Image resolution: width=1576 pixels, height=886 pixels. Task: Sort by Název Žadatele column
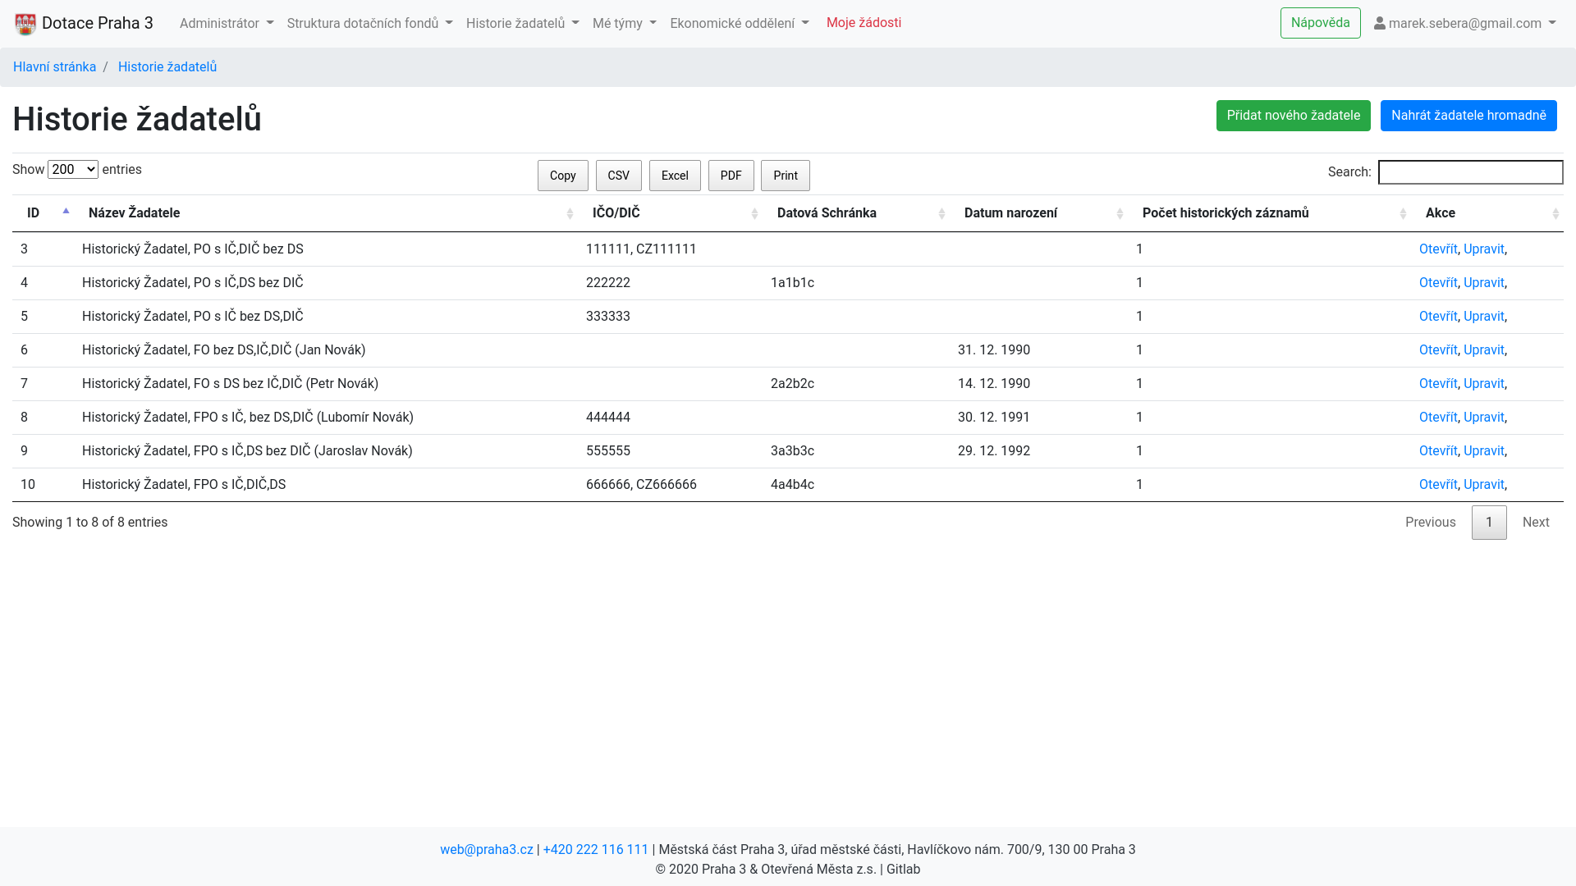(135, 213)
